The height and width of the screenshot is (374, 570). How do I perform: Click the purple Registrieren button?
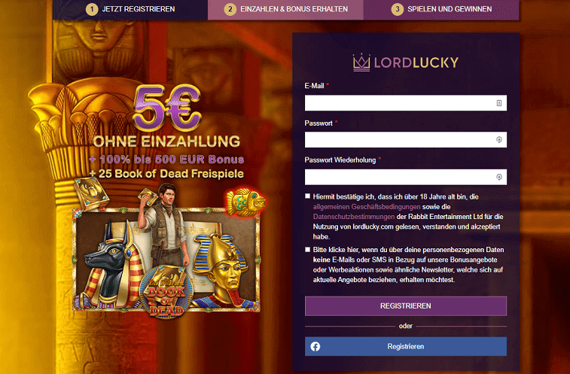pyautogui.click(x=406, y=306)
